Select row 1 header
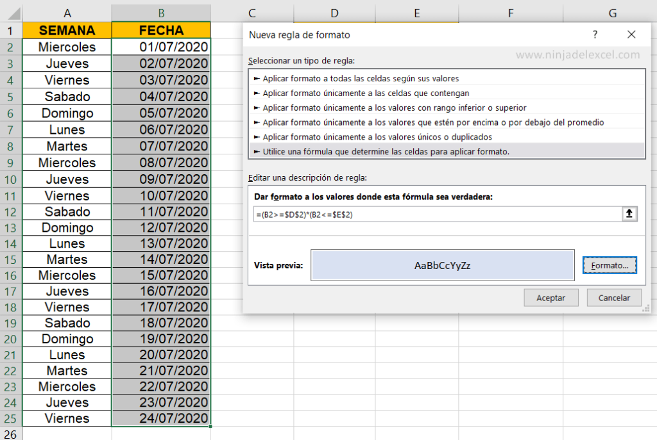This screenshot has width=657, height=440. tap(11, 31)
